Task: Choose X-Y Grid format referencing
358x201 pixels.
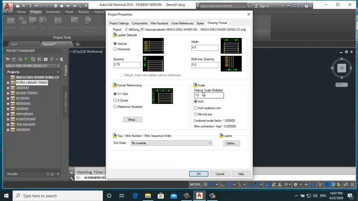Action: click(x=115, y=94)
